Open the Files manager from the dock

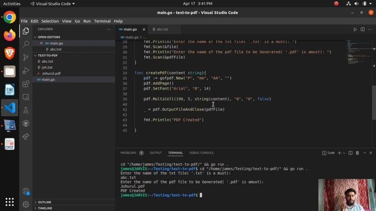tap(9, 72)
